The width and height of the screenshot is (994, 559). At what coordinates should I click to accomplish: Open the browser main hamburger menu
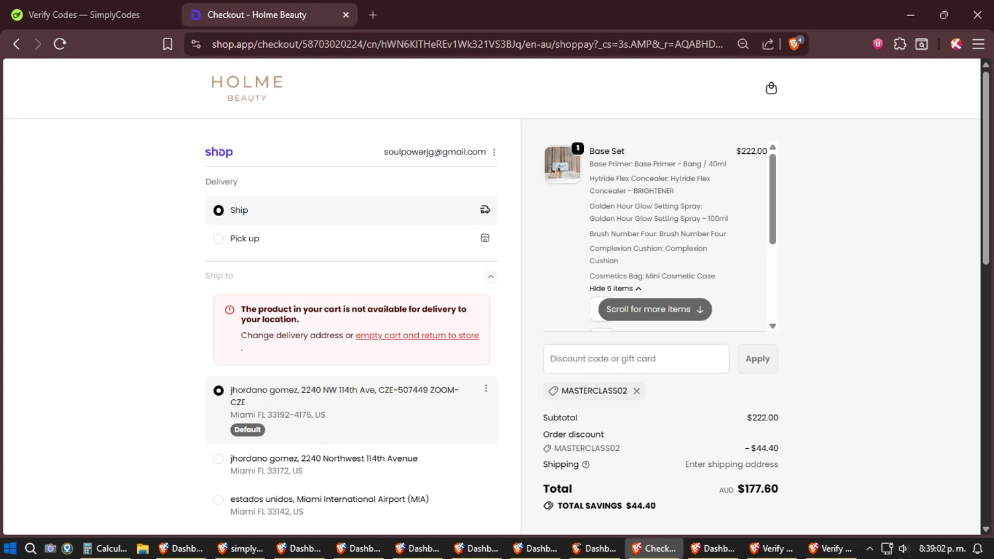tap(978, 44)
